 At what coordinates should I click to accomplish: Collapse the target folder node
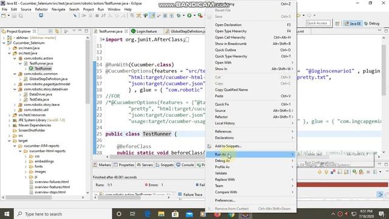(x=10, y=141)
